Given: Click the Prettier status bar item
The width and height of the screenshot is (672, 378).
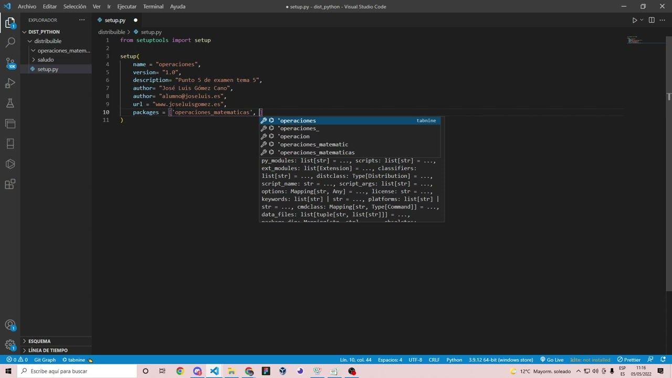Looking at the screenshot, I should pyautogui.click(x=629, y=360).
